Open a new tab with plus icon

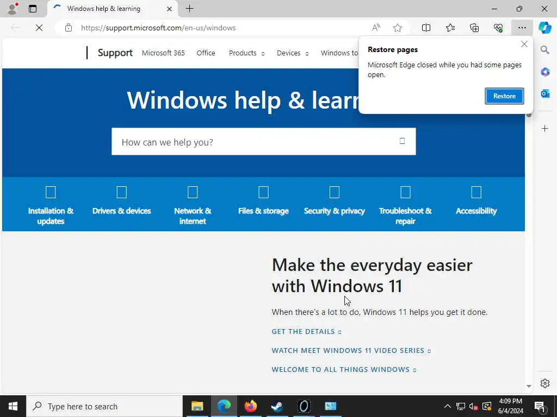click(x=190, y=9)
